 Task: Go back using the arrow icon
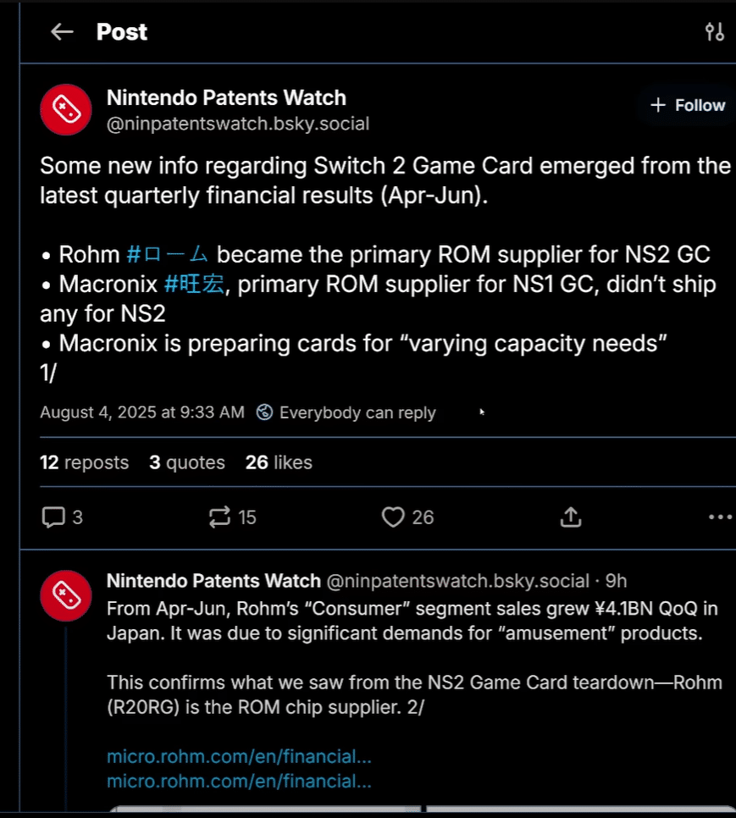tap(62, 32)
